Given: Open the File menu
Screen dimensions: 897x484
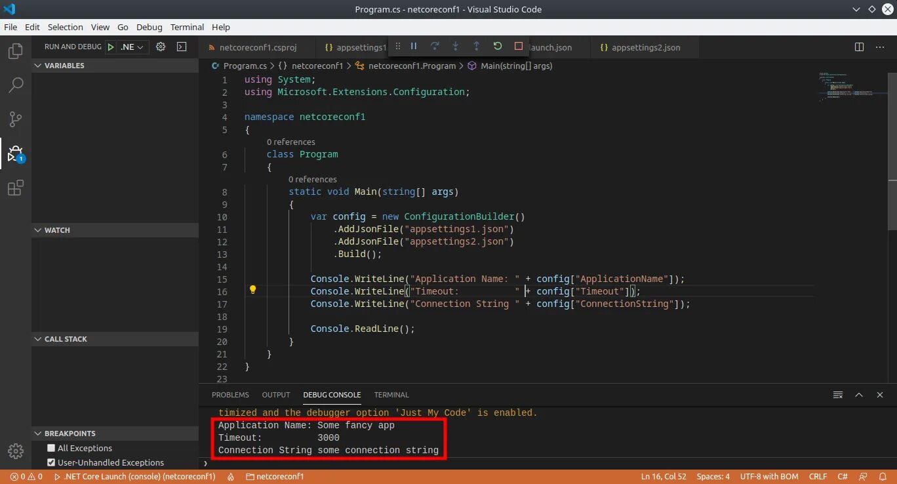Looking at the screenshot, I should point(10,27).
